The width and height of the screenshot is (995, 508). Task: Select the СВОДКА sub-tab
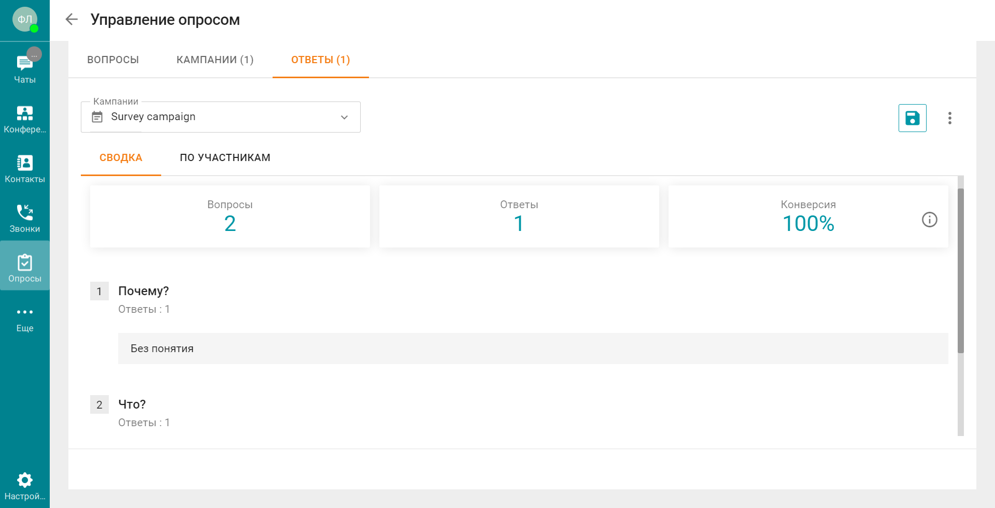click(x=121, y=157)
